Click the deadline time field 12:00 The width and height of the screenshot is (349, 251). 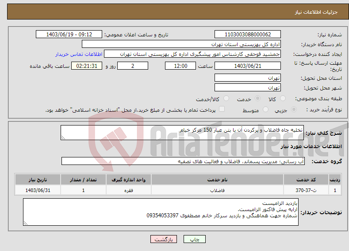pyautogui.click(x=180, y=66)
